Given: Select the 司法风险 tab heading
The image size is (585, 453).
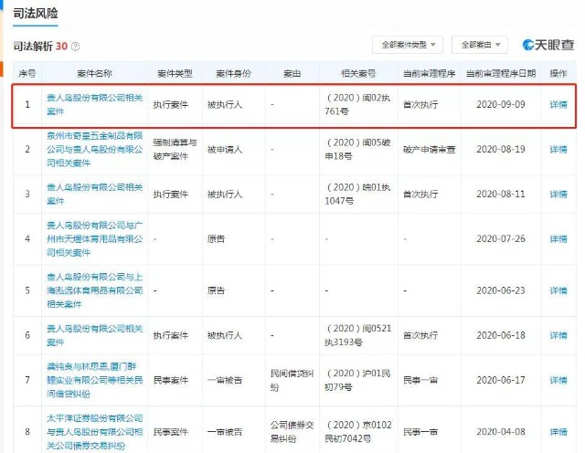Looking at the screenshot, I should tap(36, 14).
